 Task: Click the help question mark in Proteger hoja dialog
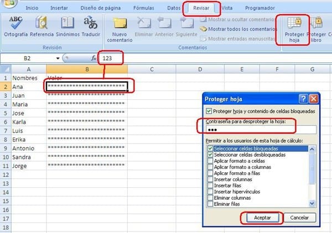click(303, 99)
